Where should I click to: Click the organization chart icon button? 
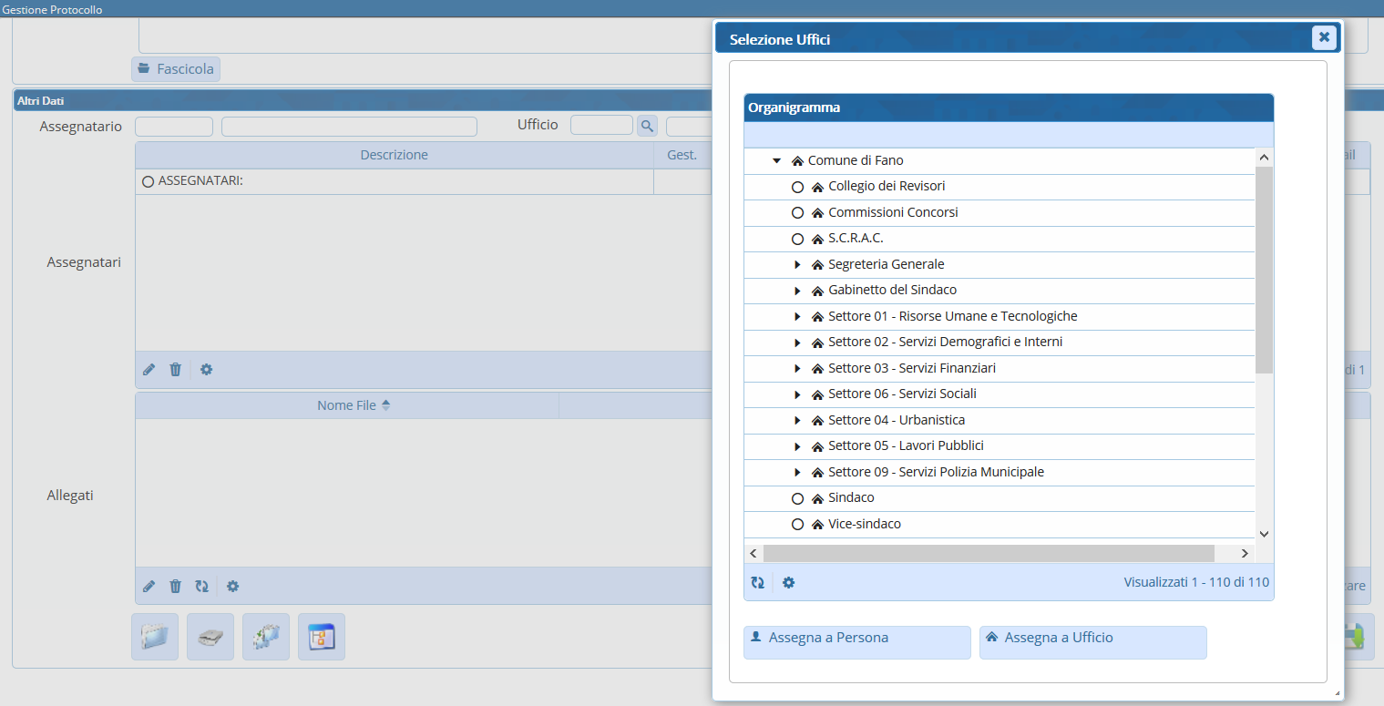click(x=266, y=637)
